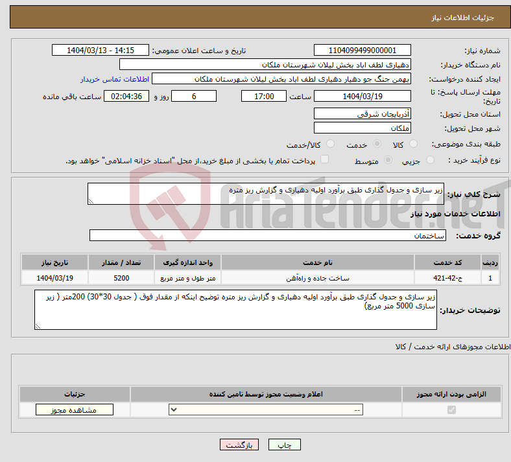
Task: Click the اطلاعات خدمات مورد نیاز heading
Action: tap(455, 214)
